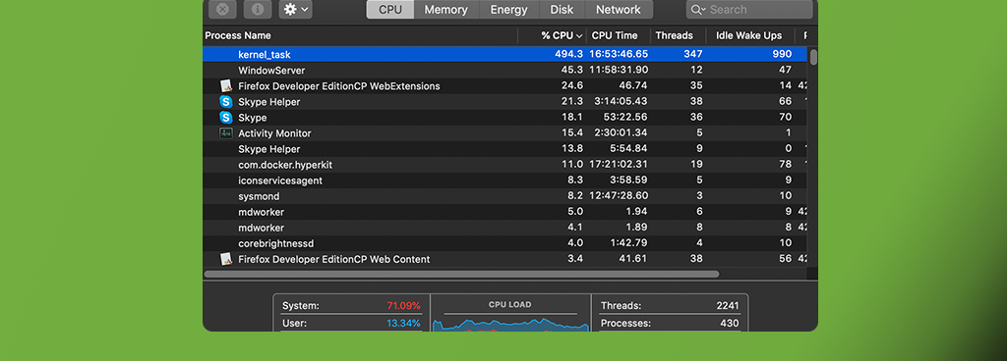Switch to the Memory tab

[445, 10]
